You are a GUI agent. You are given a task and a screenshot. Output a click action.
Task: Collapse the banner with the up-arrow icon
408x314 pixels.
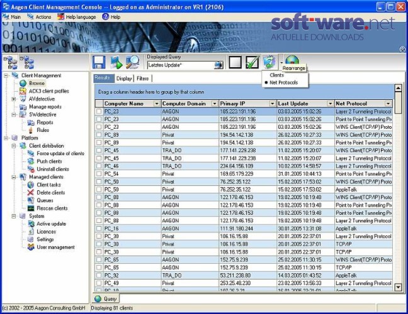coord(402,49)
